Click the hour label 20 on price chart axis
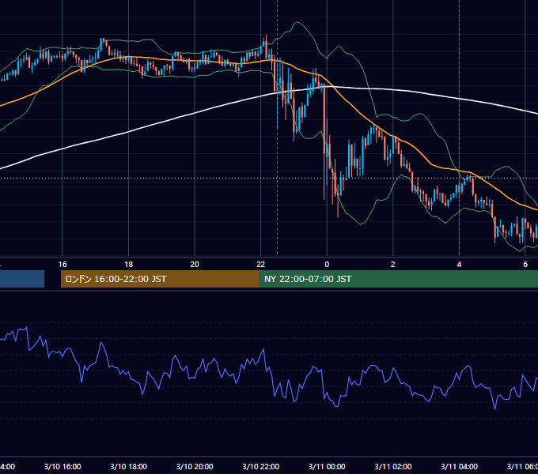 pos(195,265)
